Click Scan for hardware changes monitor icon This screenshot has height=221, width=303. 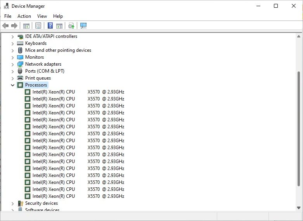pos(83,26)
